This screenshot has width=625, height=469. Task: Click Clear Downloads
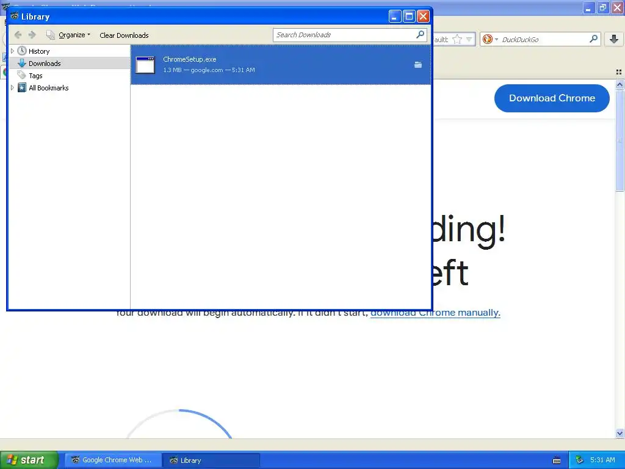(x=124, y=35)
